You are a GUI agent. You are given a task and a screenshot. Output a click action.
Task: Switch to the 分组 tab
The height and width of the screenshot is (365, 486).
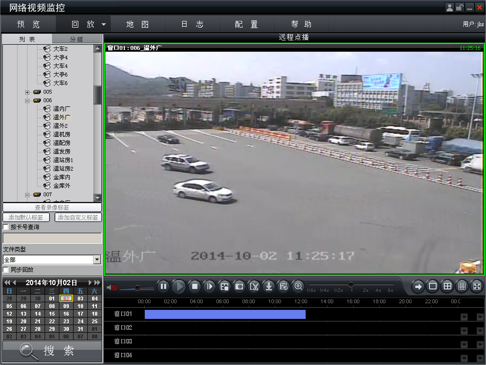click(76, 39)
